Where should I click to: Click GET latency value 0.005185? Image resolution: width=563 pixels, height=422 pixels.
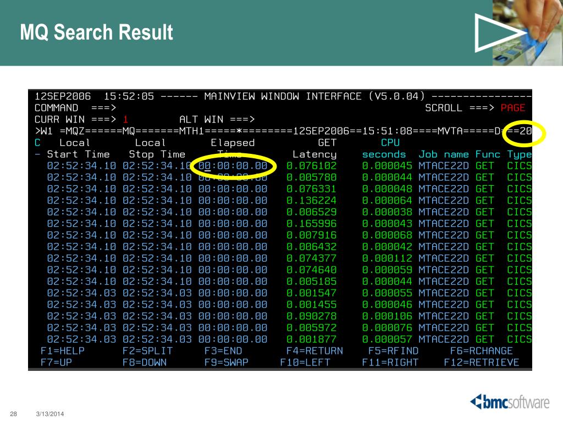[311, 281]
